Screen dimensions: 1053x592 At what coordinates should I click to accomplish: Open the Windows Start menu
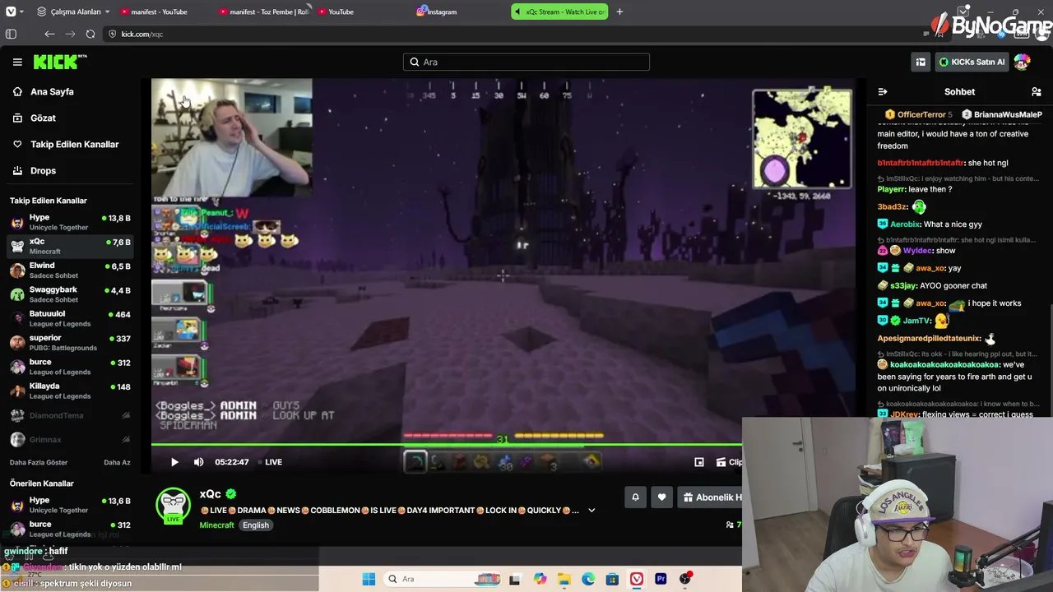(369, 579)
